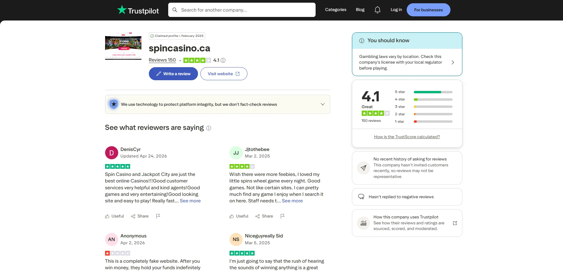
Task: Click Jjtothebee reviewer name
Action: click(257, 149)
